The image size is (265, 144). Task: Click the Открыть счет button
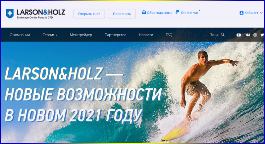[89, 14]
